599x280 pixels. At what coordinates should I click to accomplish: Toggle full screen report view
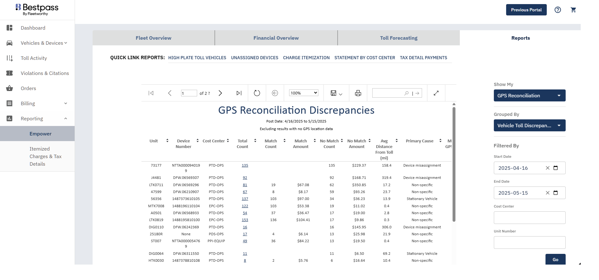pyautogui.click(x=436, y=93)
